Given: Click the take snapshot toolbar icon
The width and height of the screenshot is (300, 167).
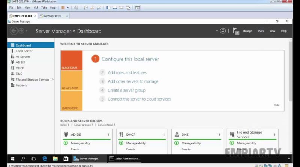Looking at the screenshot, I should [86, 8].
